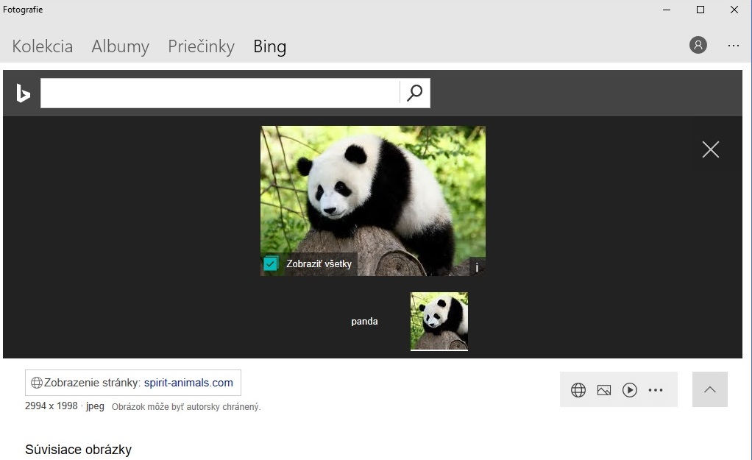Click the 2994 x 1998 jpeg text
The image size is (752, 460).
[64, 406]
